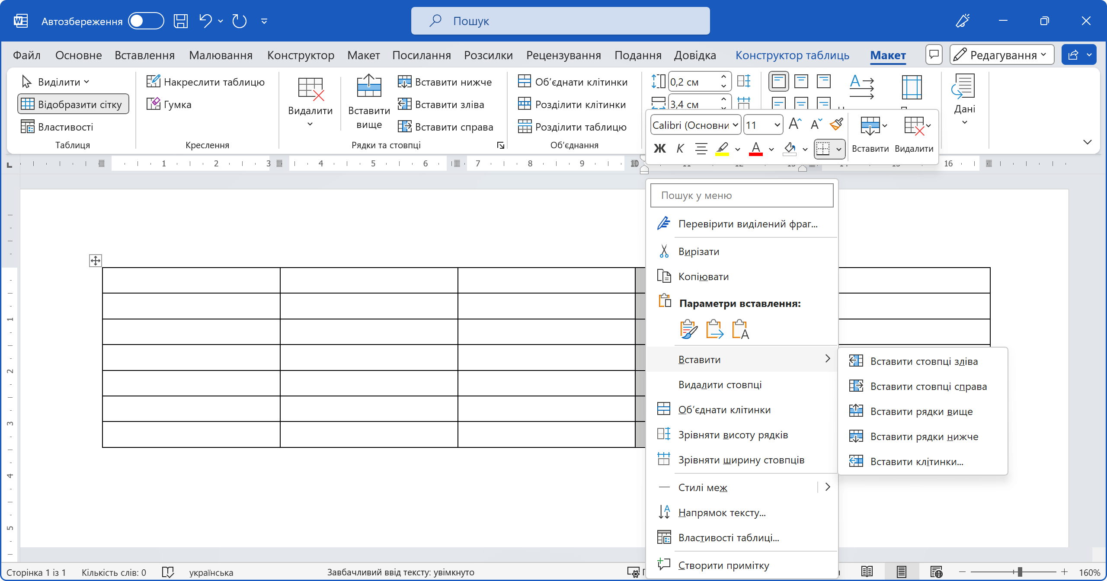The width and height of the screenshot is (1107, 581).
Task: Click Save icon in title bar
Action: pyautogui.click(x=180, y=21)
